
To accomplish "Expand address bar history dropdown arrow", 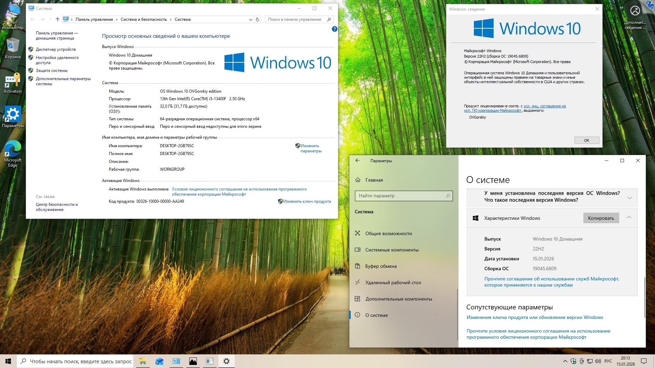I will [x=250, y=19].
